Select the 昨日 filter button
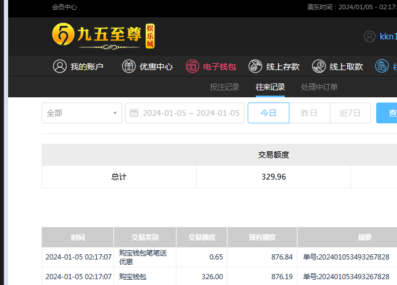The image size is (397, 285). click(x=310, y=113)
